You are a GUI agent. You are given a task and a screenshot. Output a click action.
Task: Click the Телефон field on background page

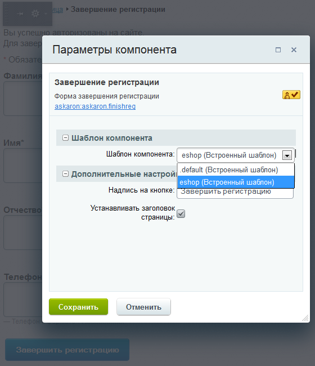point(23,300)
